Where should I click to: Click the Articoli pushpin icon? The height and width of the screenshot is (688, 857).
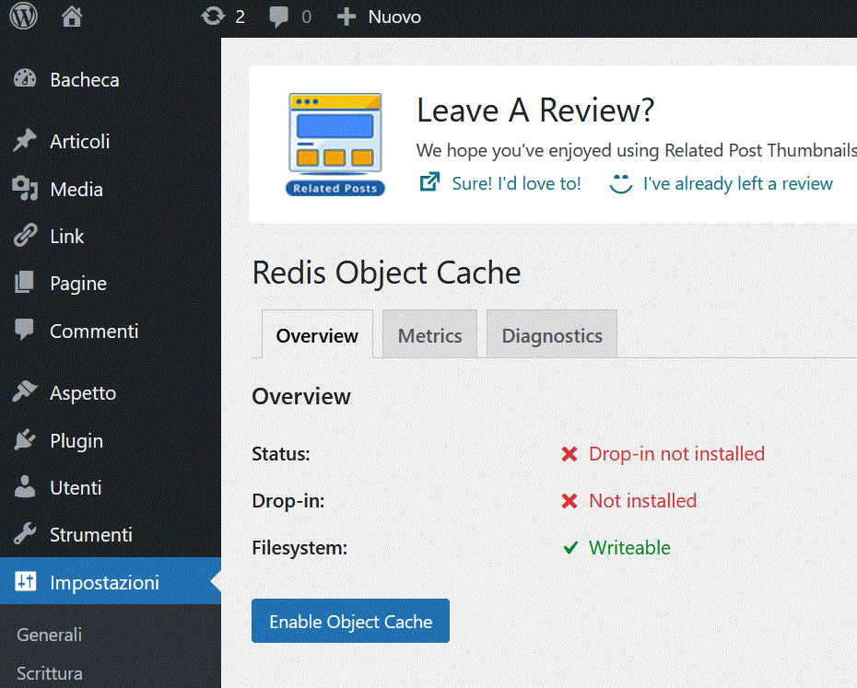tap(25, 141)
